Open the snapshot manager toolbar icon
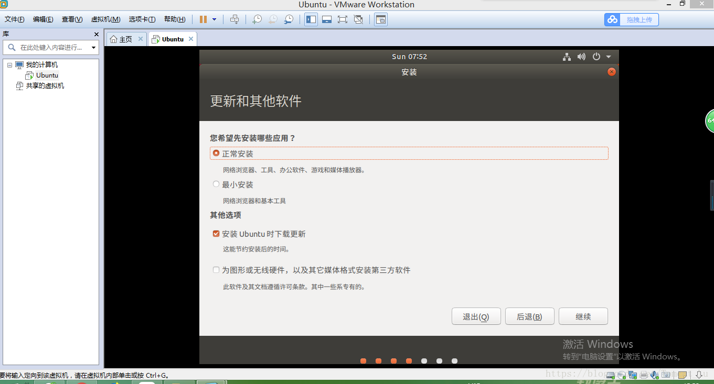The height and width of the screenshot is (384, 714). (289, 19)
